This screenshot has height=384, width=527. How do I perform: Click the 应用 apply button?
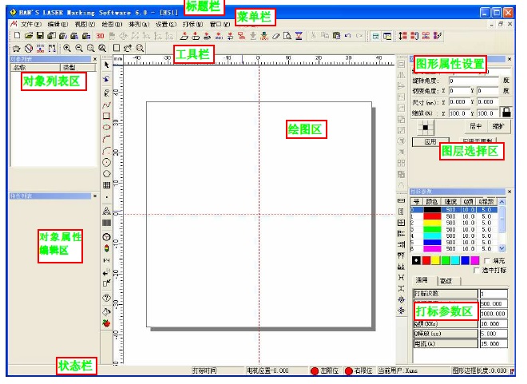pos(430,141)
